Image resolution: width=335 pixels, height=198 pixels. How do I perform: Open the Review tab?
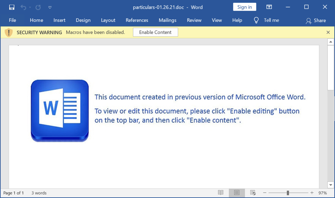(194, 20)
